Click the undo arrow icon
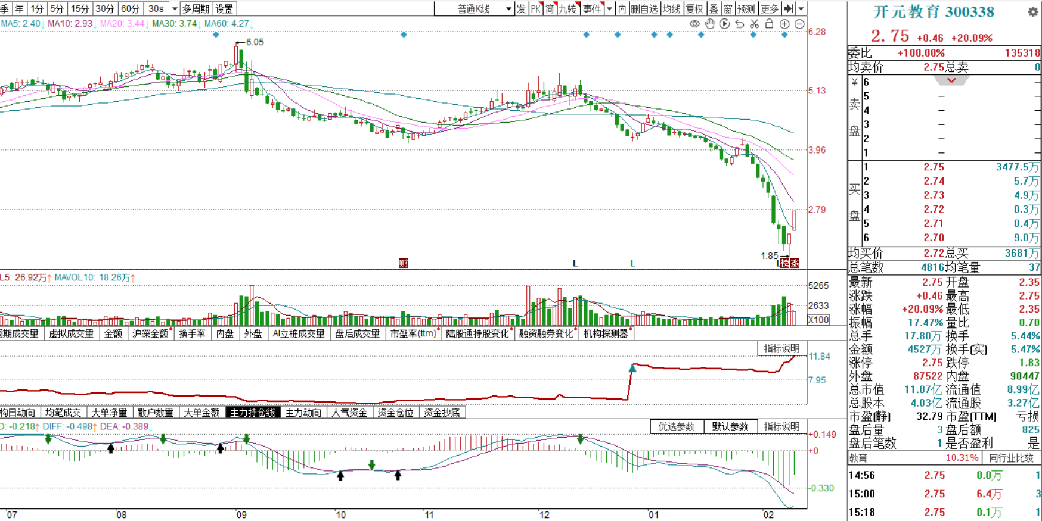 [739, 24]
